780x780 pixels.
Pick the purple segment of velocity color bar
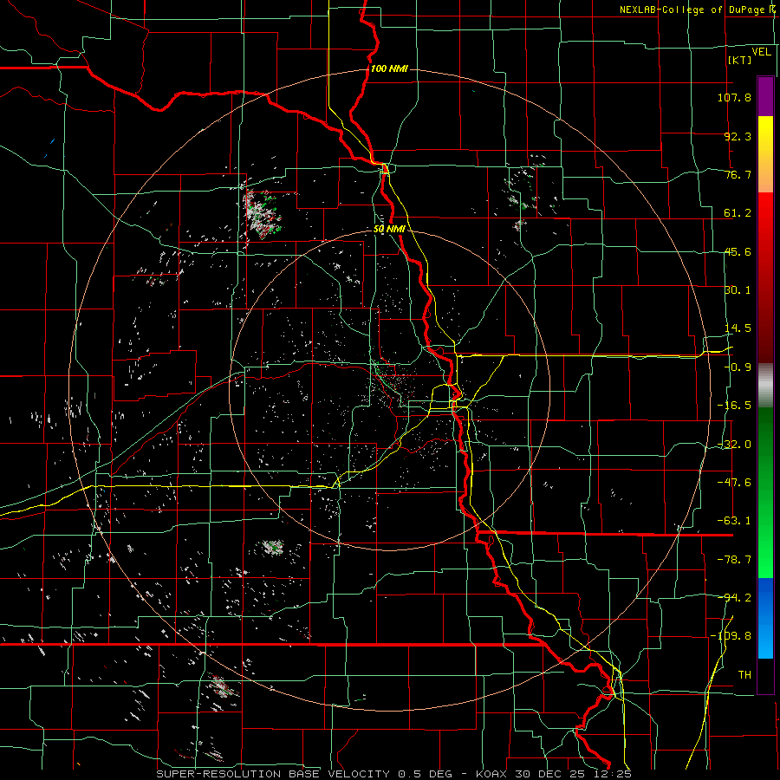click(765, 96)
